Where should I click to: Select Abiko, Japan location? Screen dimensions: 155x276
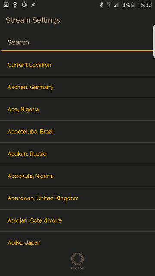coord(77,242)
